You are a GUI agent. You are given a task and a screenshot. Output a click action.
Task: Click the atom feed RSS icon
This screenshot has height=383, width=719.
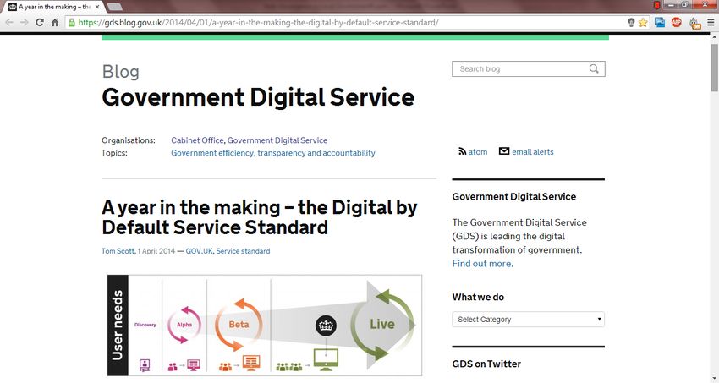[462, 151]
